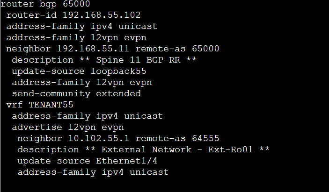Click the 'update-source Ethernet1/4' line
The image size is (329, 192).
(88, 161)
